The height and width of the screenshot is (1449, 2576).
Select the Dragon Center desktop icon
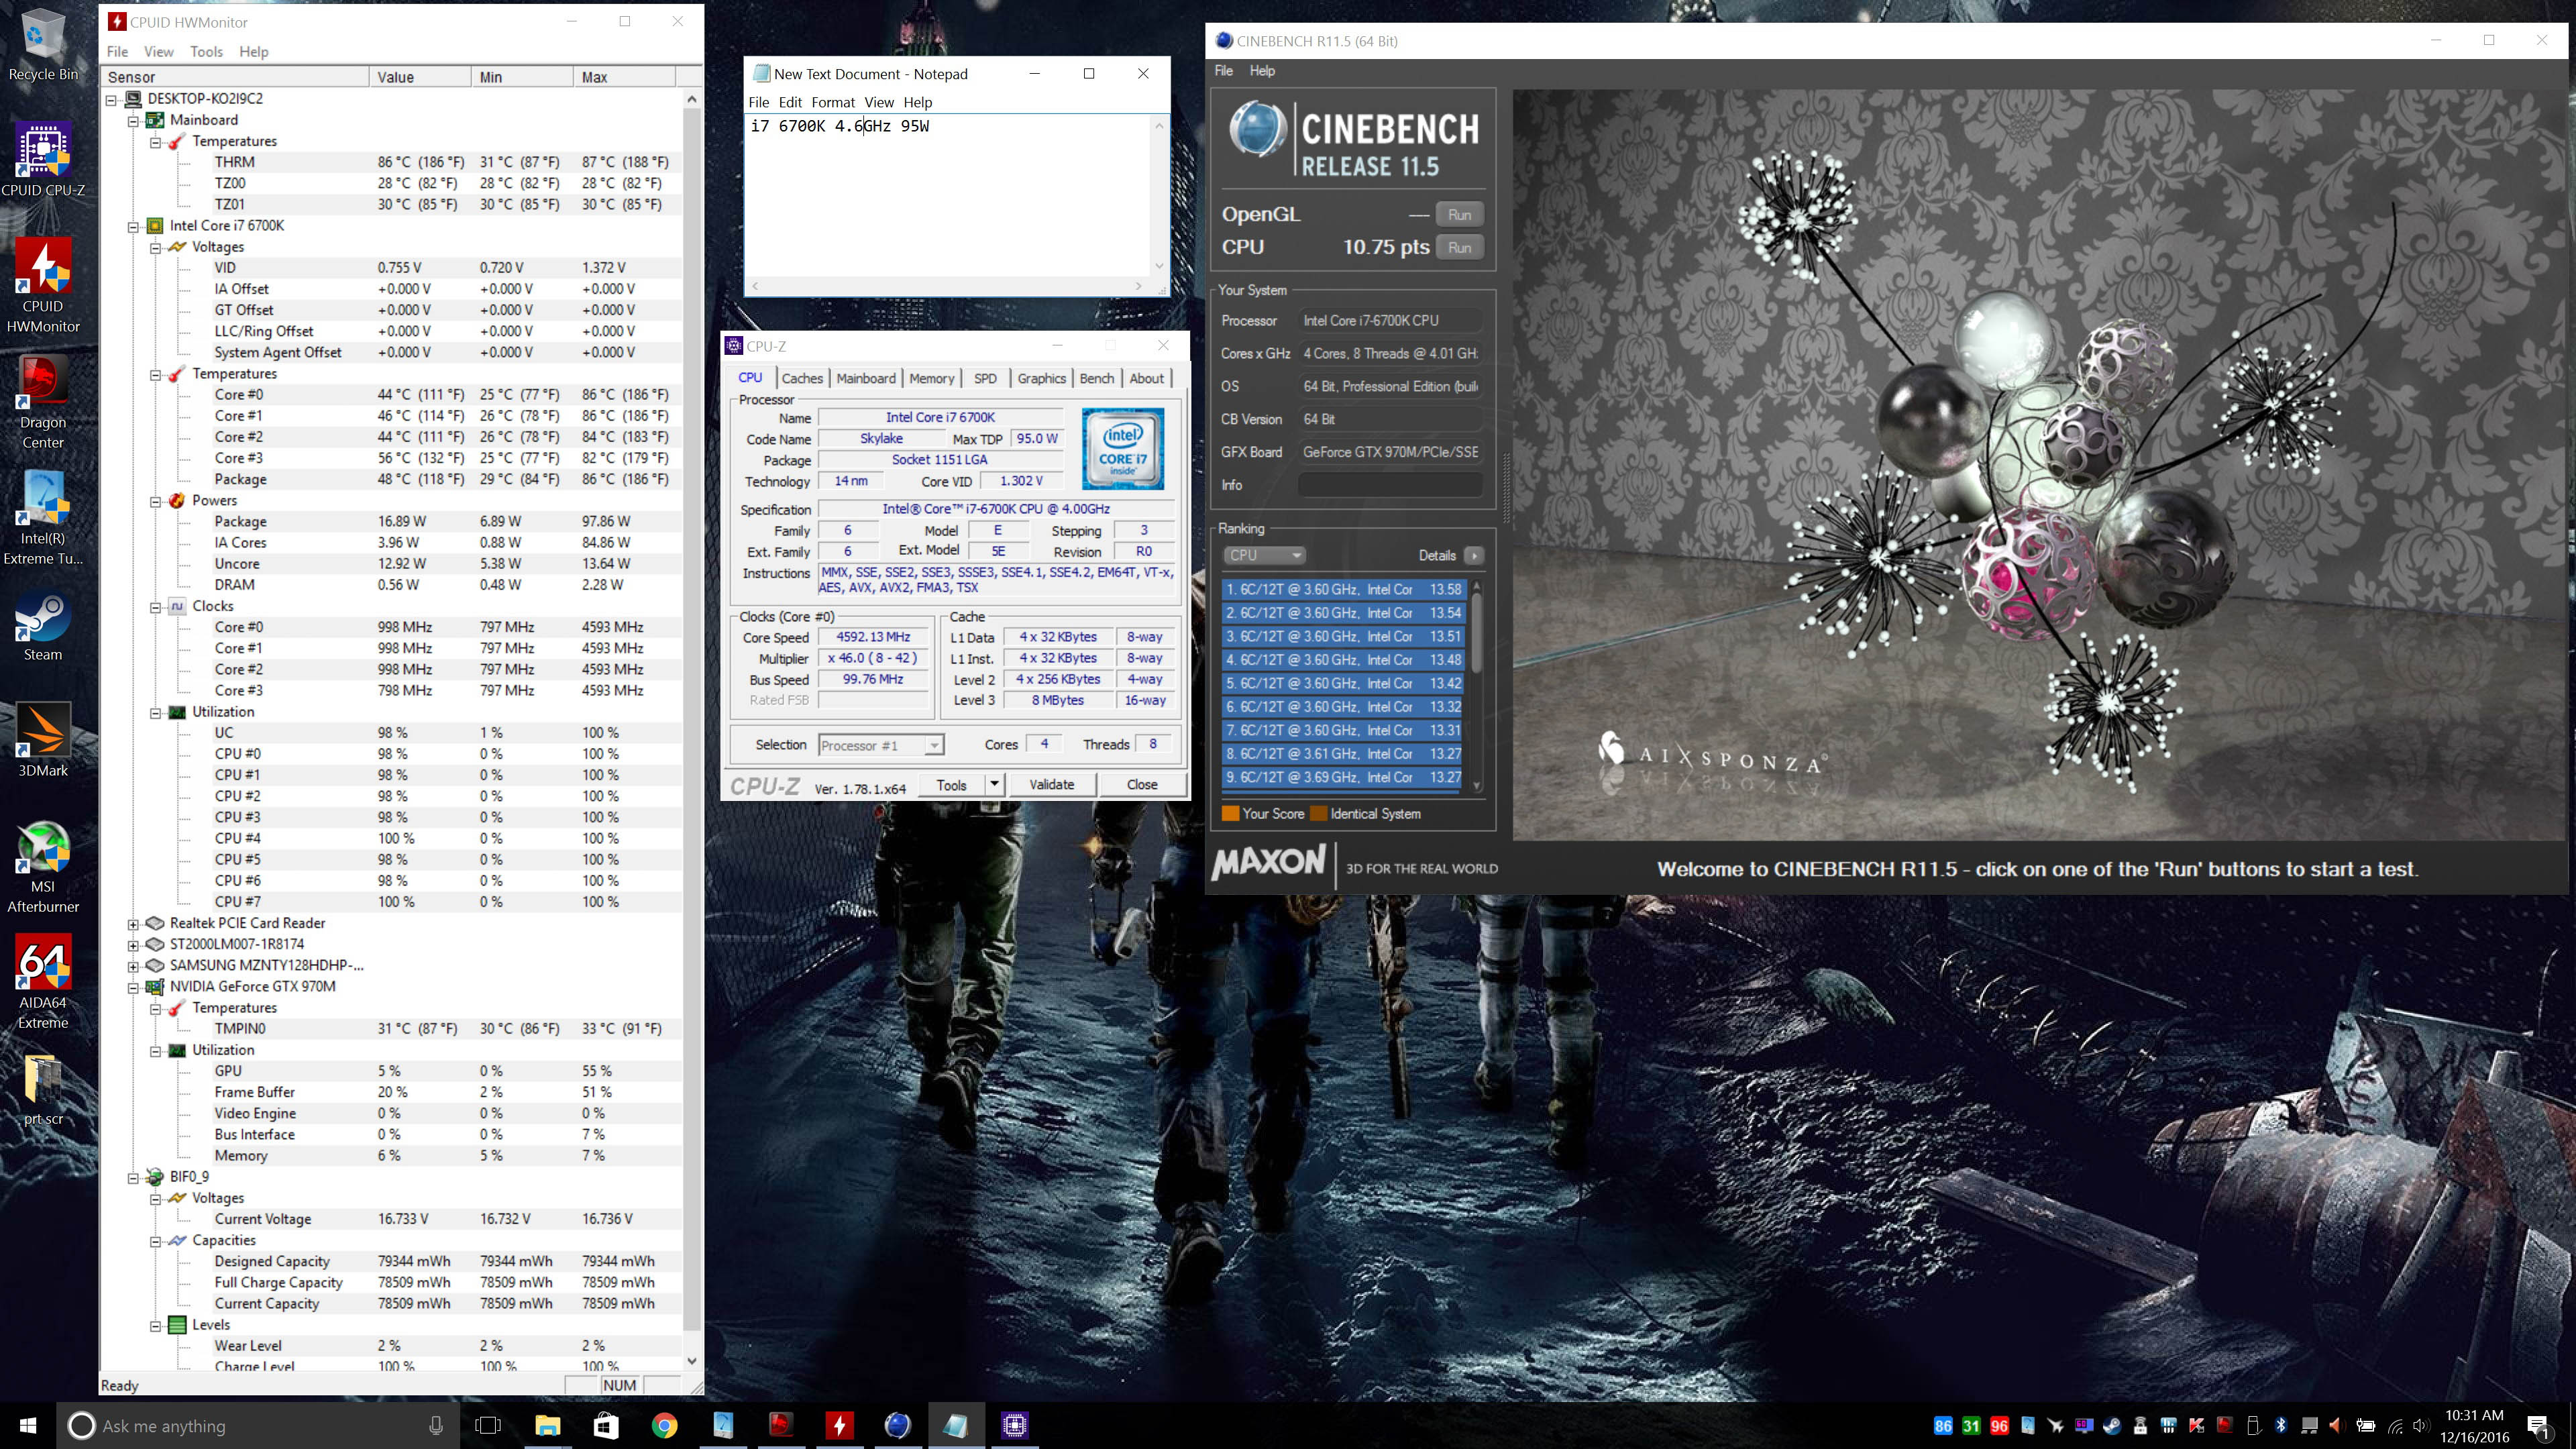coord(43,402)
